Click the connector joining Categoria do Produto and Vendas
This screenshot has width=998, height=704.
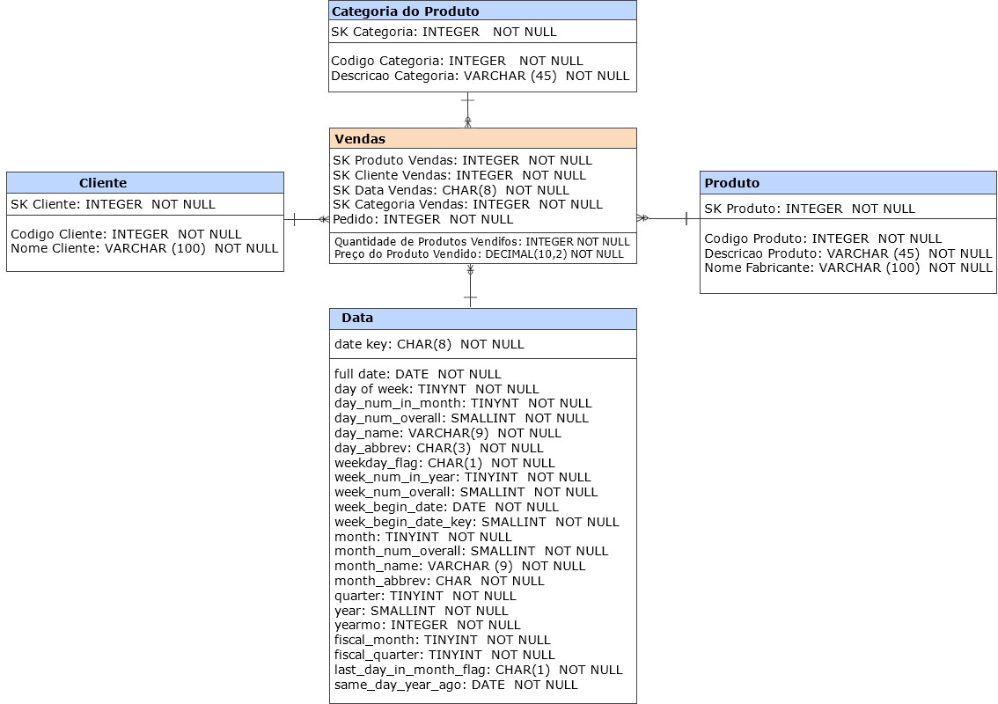pos(468,110)
